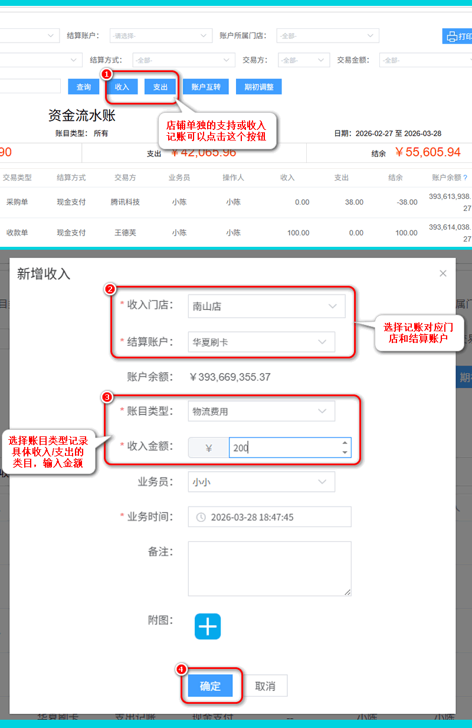Click 确定 to confirm new income
This screenshot has height=728, width=472.
(210, 686)
